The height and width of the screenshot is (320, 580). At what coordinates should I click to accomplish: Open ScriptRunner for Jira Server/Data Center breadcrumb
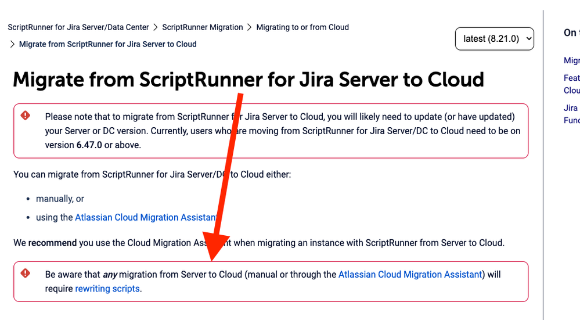(x=78, y=27)
